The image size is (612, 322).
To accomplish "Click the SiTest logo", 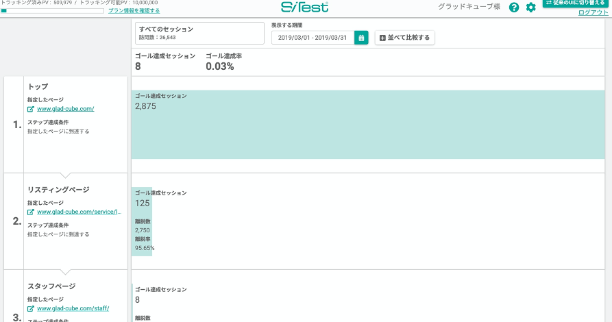I will (305, 7).
